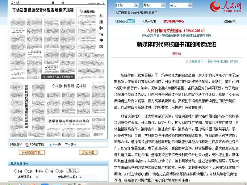Click the blue diamond arrow before 上一版
This screenshot has width=247, height=185.
pyautogui.click(x=51, y=145)
